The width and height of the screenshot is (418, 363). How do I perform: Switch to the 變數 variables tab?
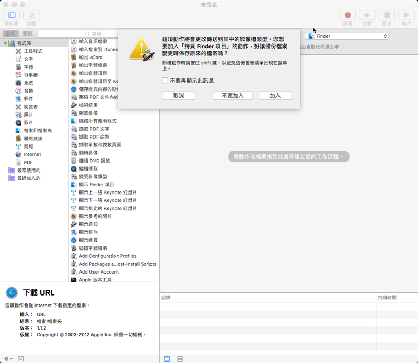[x=28, y=33]
